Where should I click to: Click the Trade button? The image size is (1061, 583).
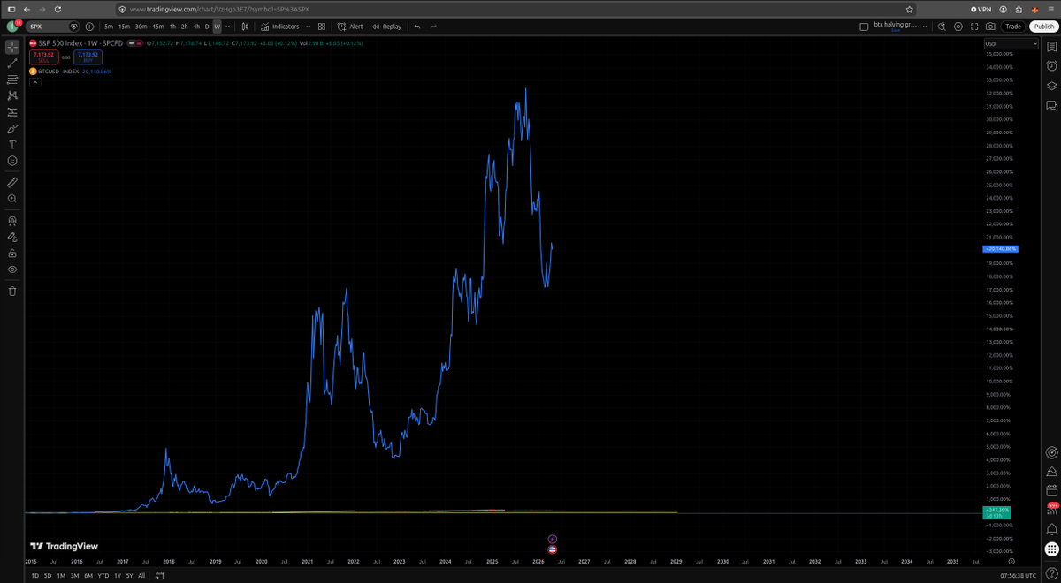[x=1013, y=26]
